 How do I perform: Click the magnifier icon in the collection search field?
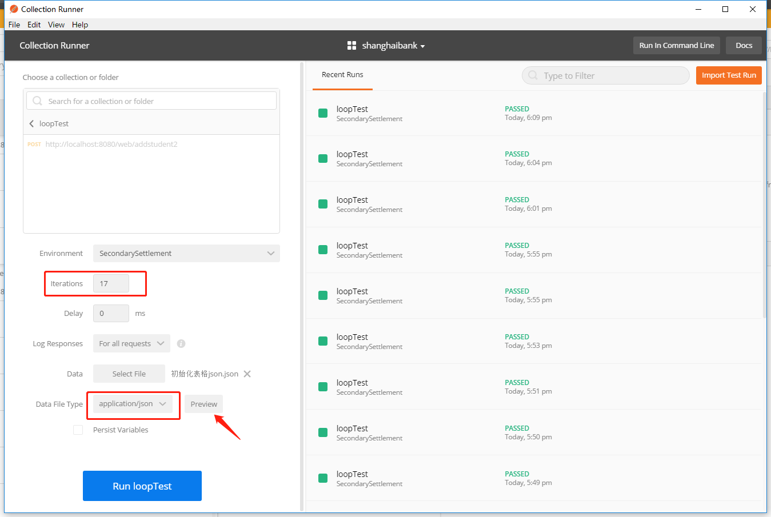(x=37, y=100)
